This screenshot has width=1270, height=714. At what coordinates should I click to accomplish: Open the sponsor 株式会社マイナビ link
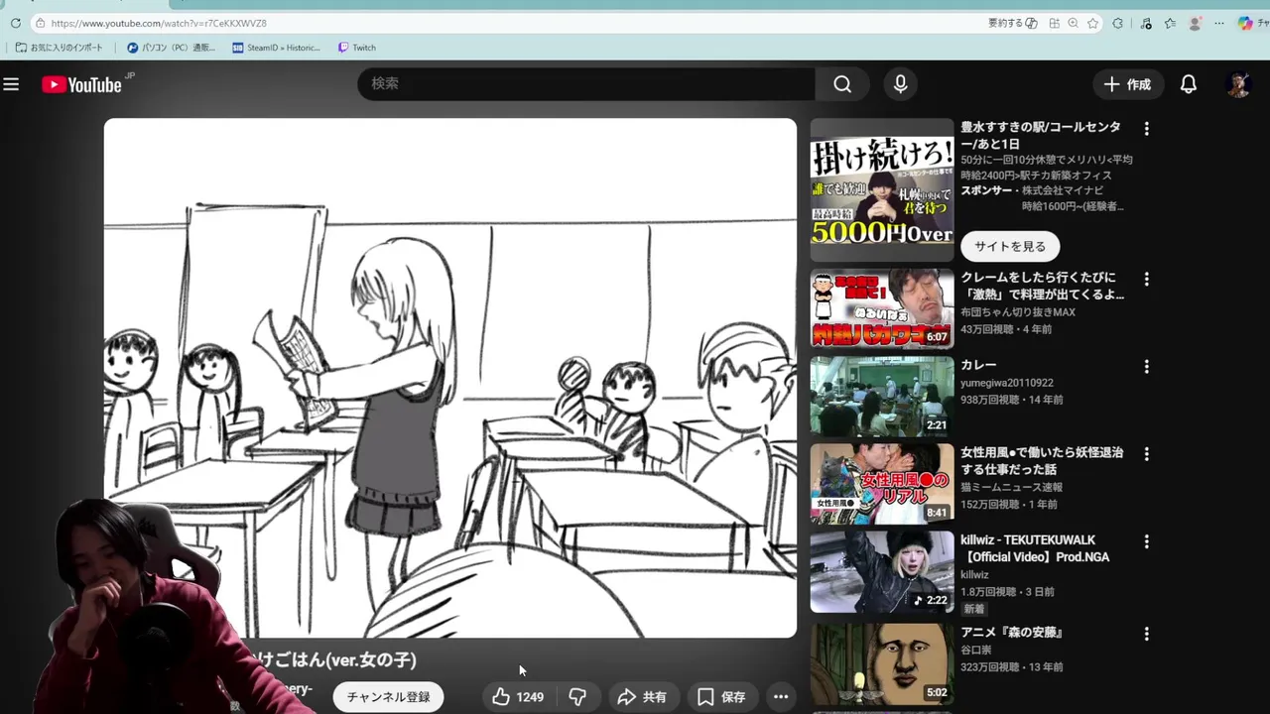click(1063, 190)
